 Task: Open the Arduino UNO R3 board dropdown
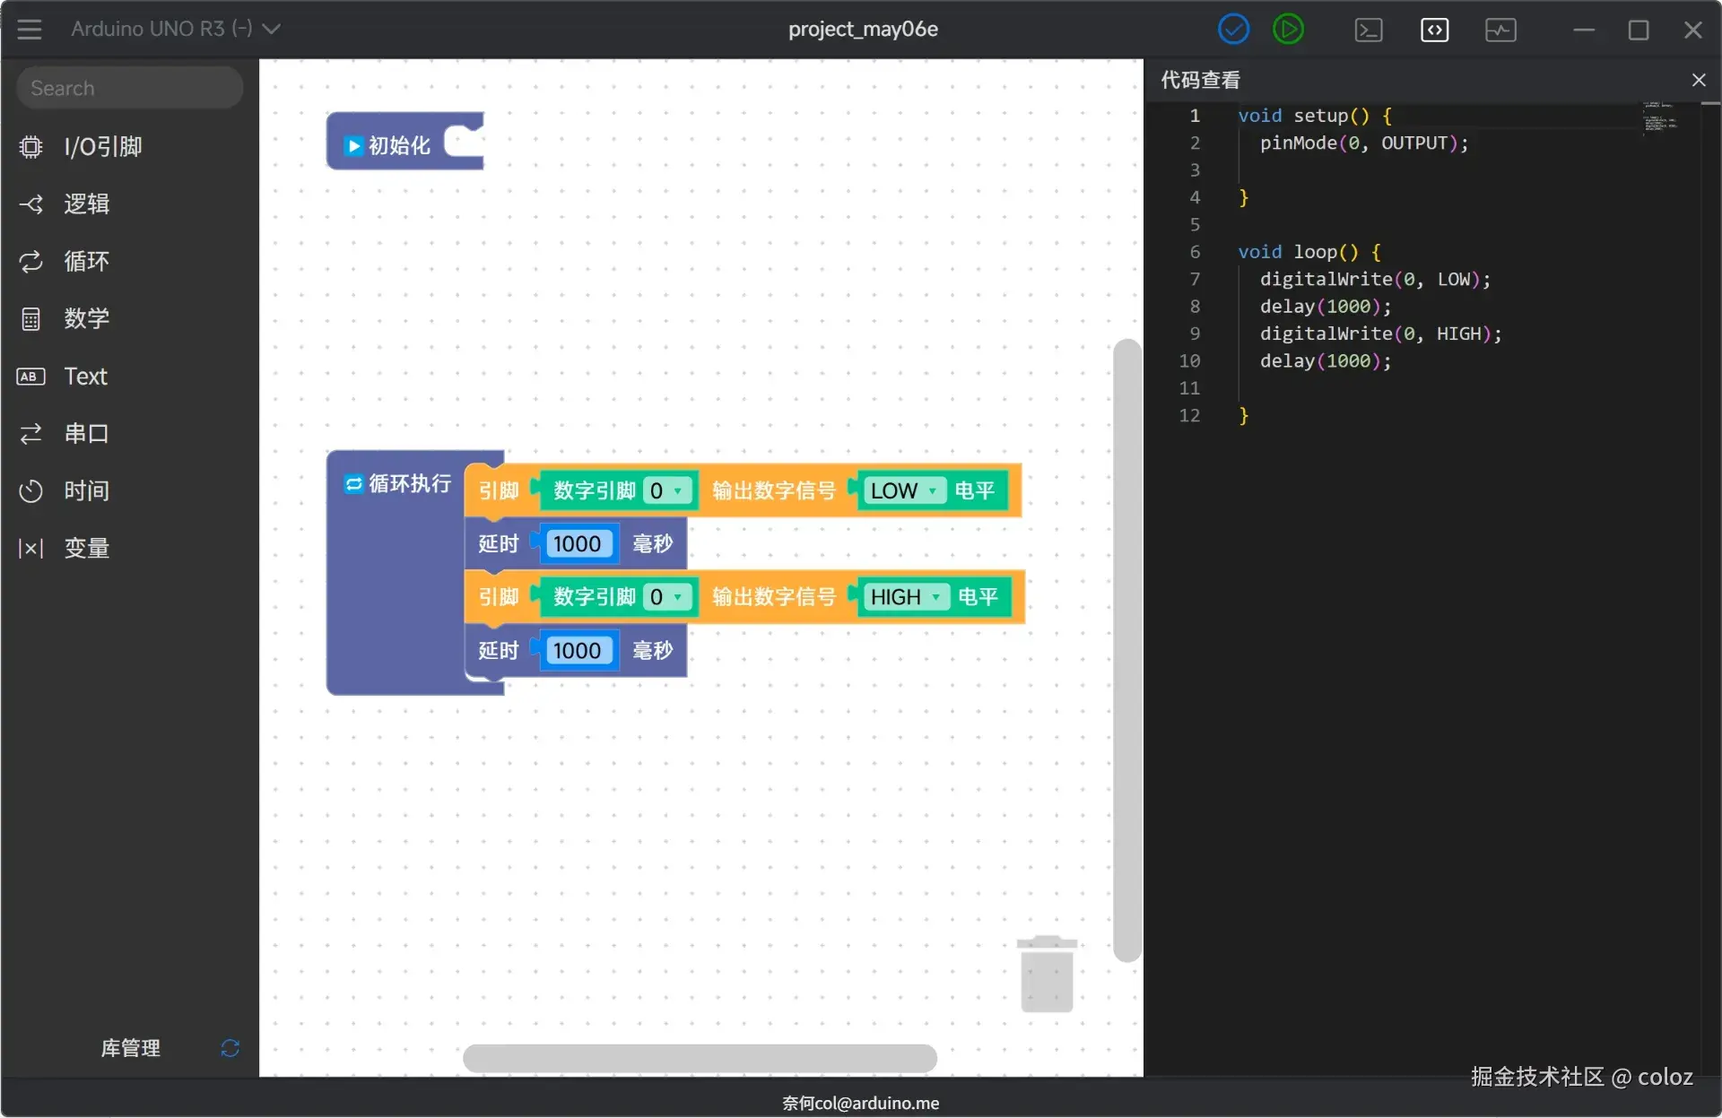176,30
